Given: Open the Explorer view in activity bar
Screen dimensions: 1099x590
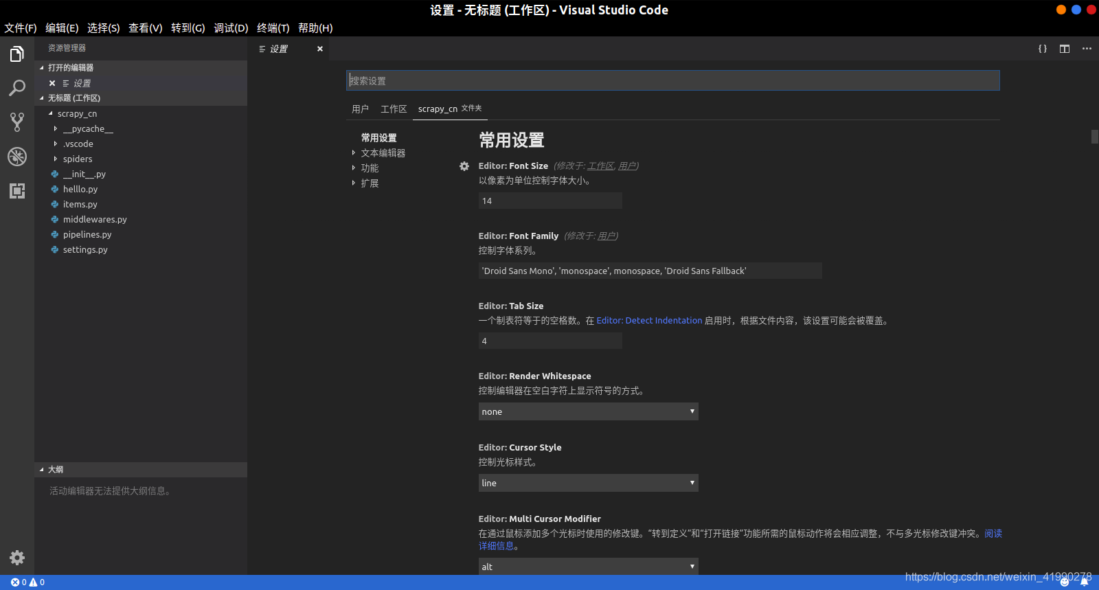Looking at the screenshot, I should click(17, 54).
